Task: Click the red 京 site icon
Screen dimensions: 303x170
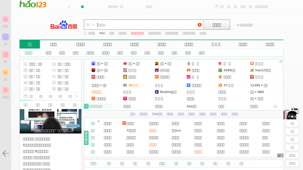Action: click(x=93, y=77)
